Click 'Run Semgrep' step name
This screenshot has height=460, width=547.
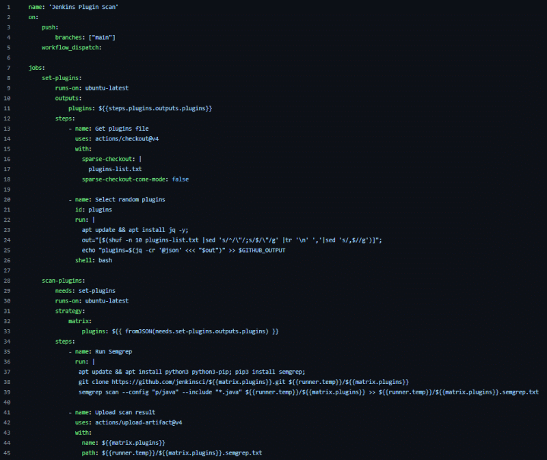pyautogui.click(x=114, y=351)
